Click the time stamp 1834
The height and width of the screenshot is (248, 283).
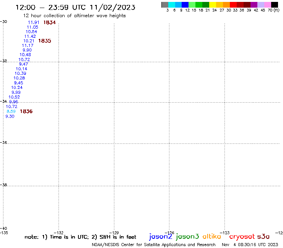coord(50,23)
